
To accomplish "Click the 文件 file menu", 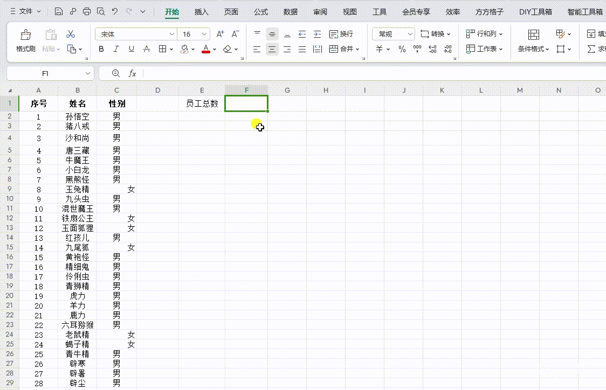I will [x=25, y=12].
